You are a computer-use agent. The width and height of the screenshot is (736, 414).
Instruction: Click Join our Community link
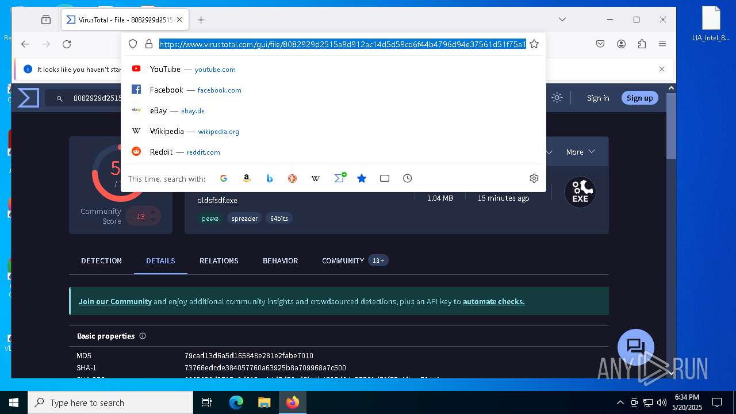coord(115,301)
